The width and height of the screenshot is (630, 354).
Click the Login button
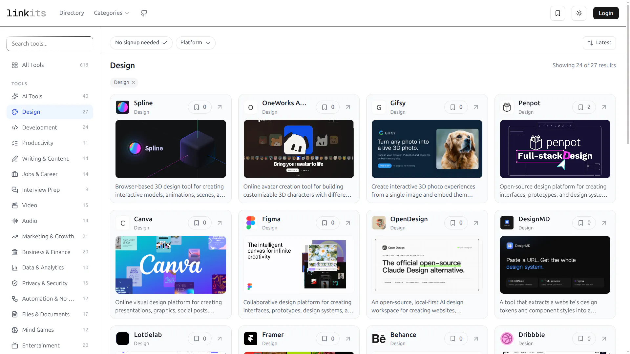[606, 13]
